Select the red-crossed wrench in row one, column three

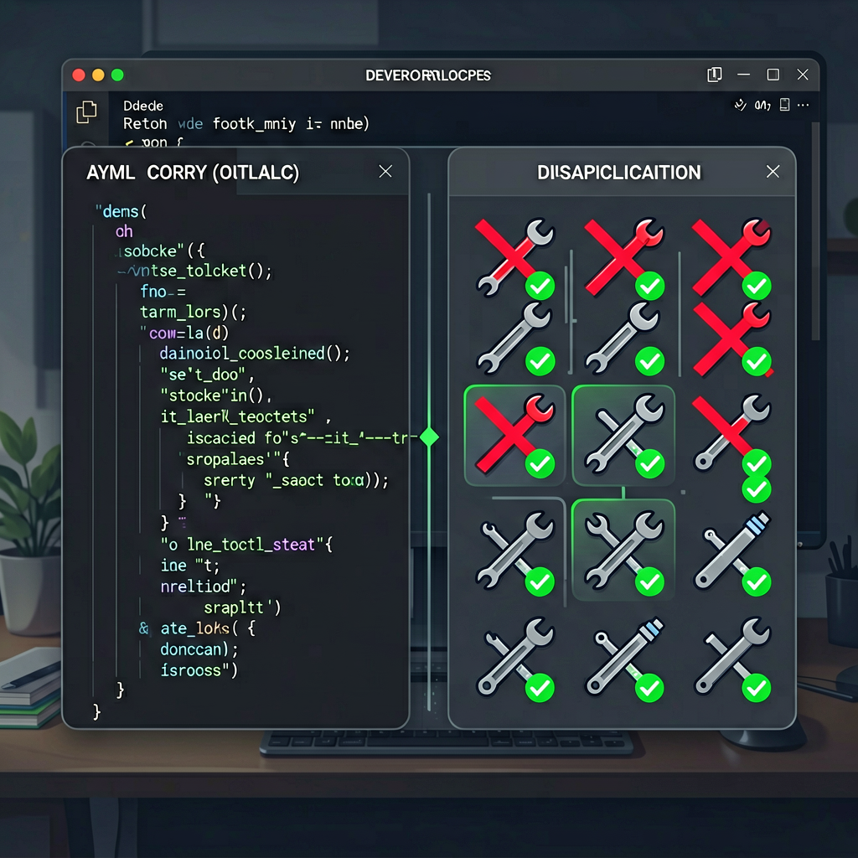pyautogui.click(x=731, y=257)
